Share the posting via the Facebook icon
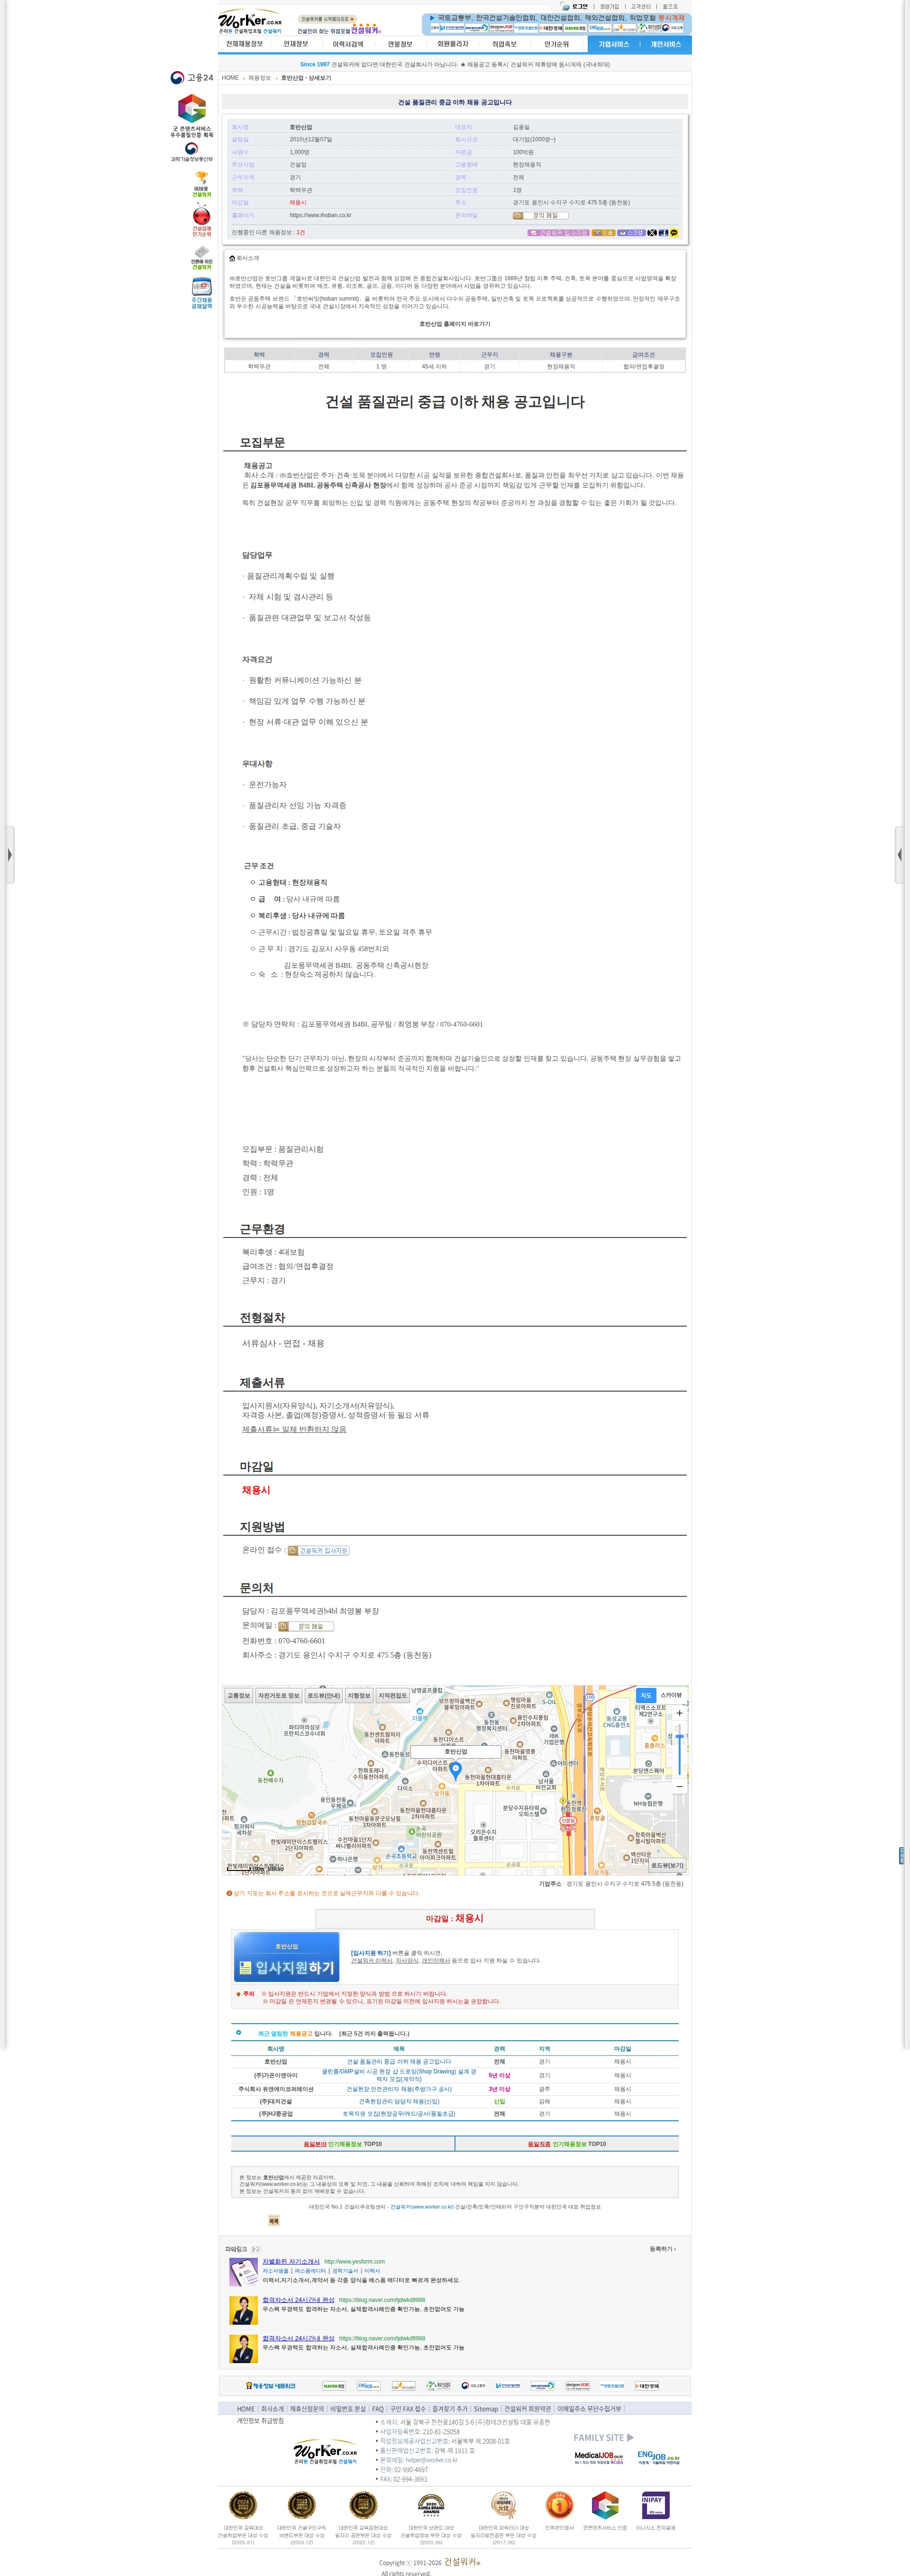This screenshot has width=910, height=2576. (663, 232)
